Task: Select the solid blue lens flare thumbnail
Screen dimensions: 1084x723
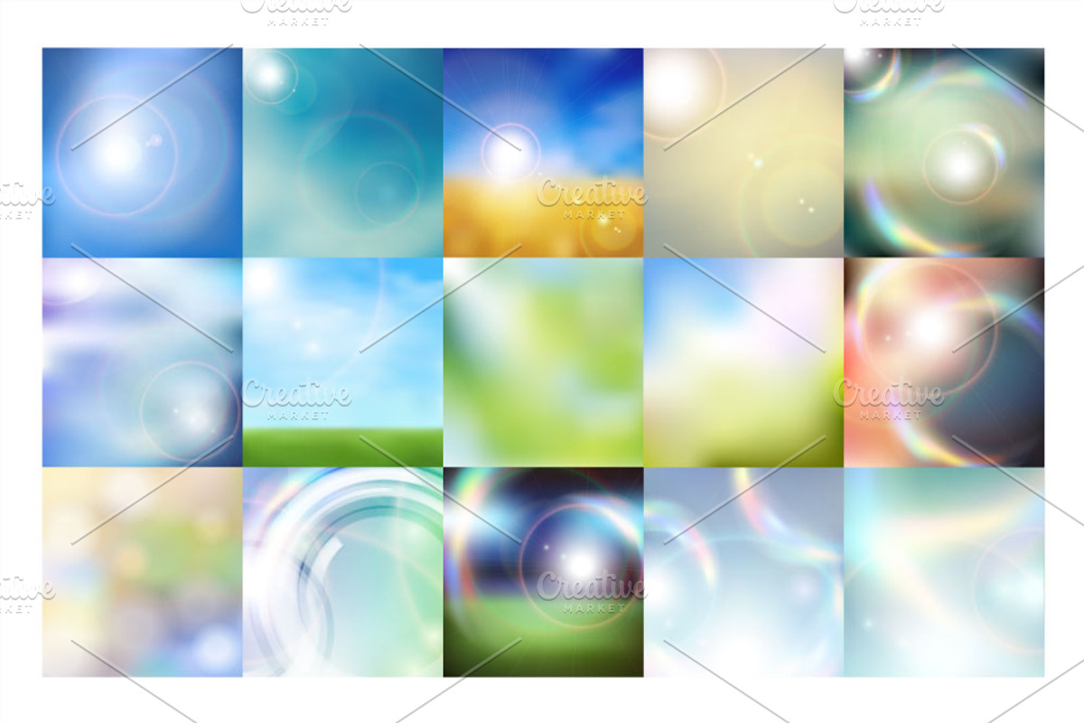Action: click(x=142, y=153)
